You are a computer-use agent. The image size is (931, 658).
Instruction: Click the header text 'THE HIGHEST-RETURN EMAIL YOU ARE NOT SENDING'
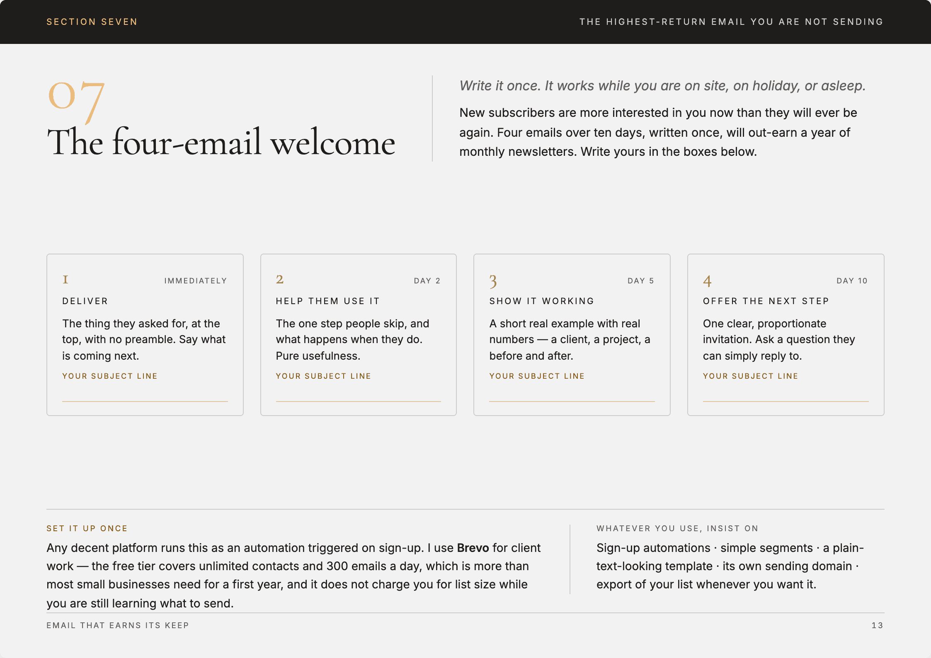tap(731, 22)
